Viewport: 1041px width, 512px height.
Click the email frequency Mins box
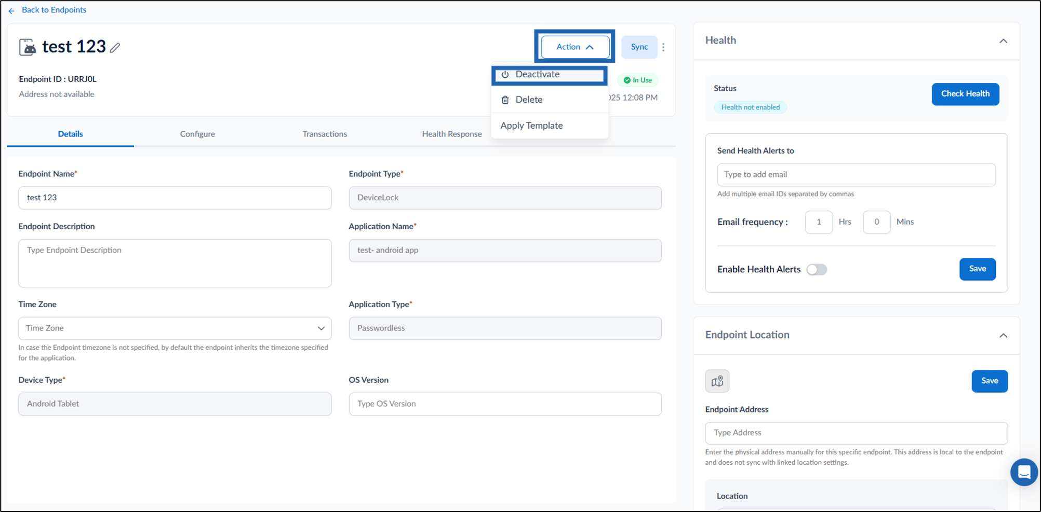click(x=876, y=222)
